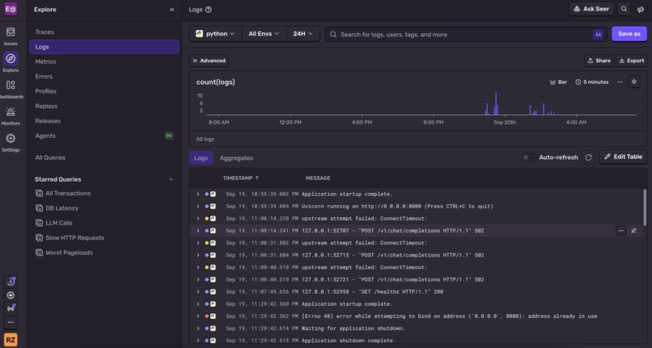Toggle Auto-refresh switch

[x=528, y=157]
